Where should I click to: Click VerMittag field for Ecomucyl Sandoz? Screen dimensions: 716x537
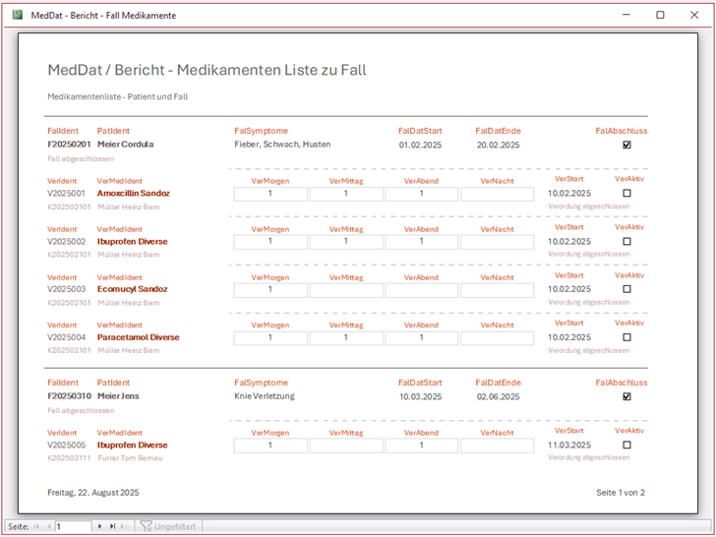pyautogui.click(x=345, y=289)
